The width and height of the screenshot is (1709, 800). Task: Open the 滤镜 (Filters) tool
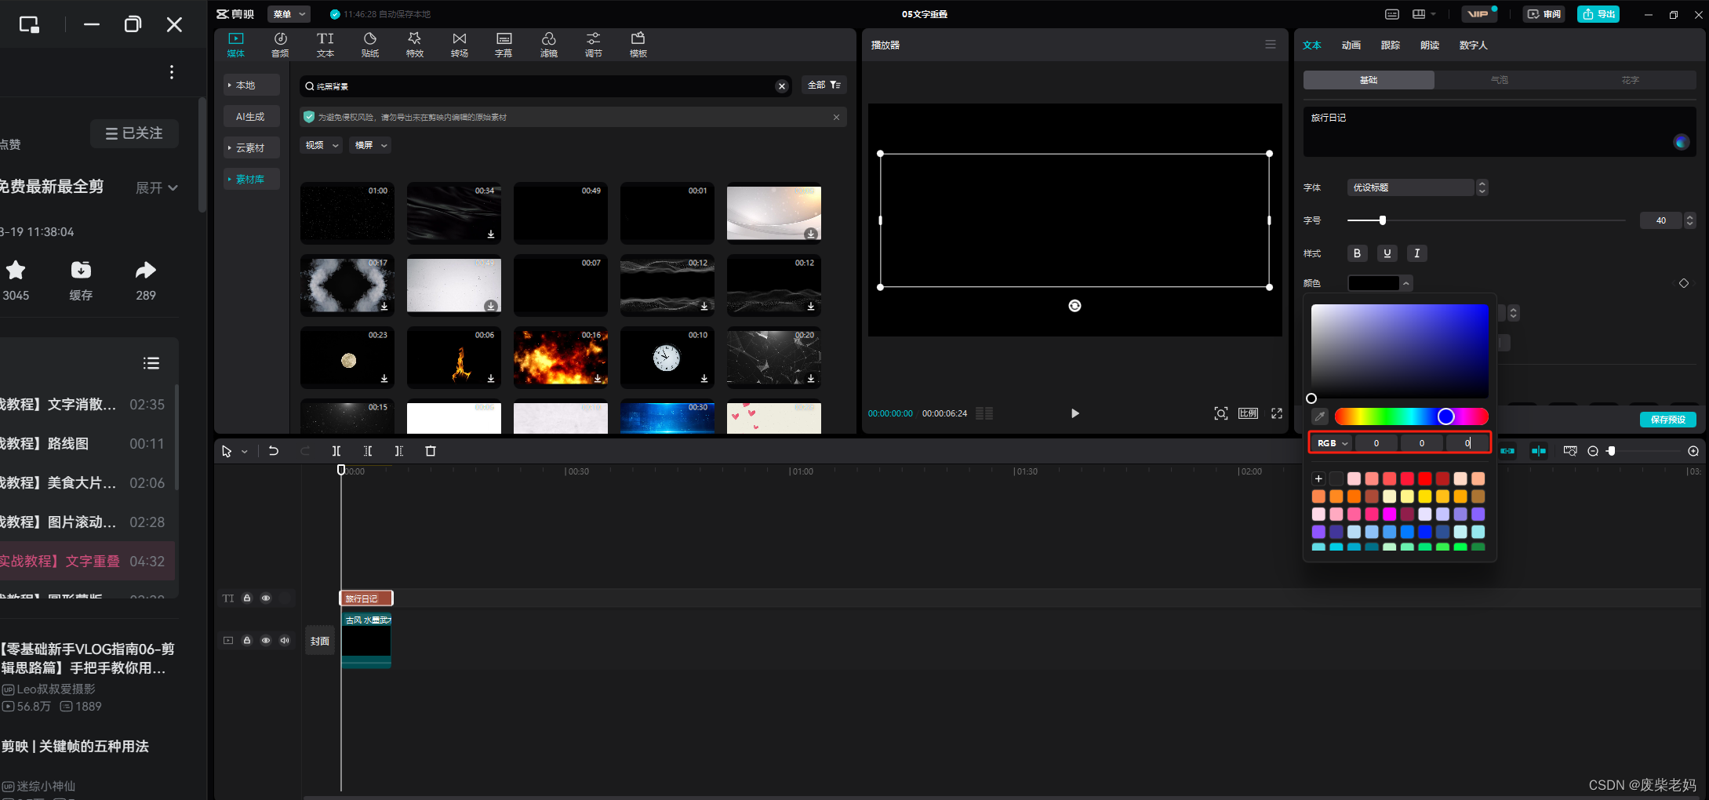click(x=549, y=45)
